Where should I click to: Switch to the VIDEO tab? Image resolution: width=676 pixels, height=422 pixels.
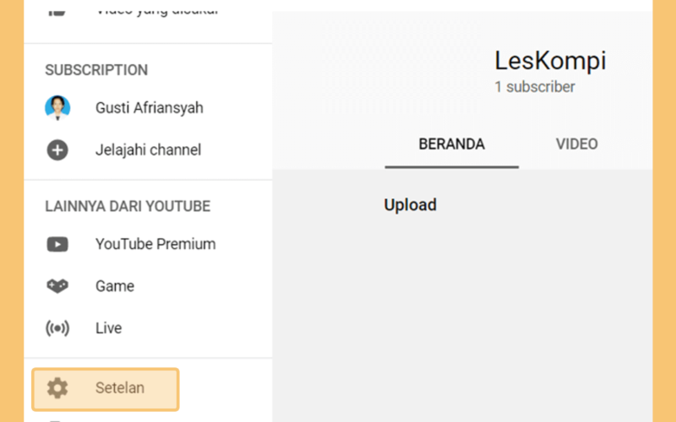576,144
